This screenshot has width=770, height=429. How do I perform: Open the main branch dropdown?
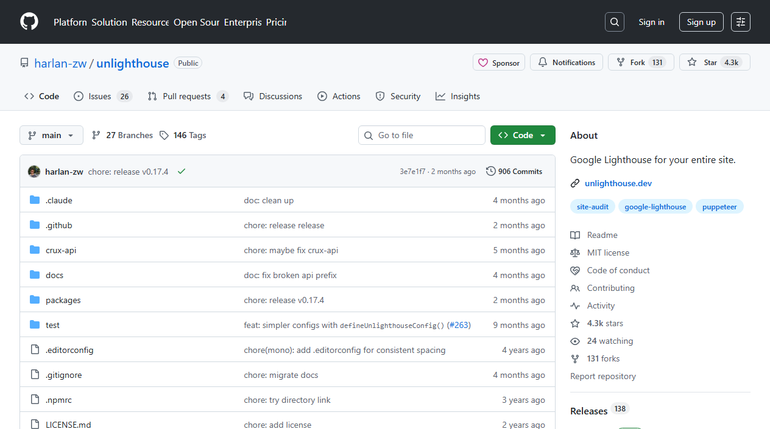(51, 135)
